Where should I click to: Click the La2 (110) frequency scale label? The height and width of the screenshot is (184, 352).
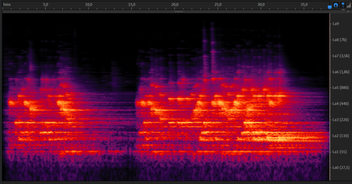click(340, 136)
